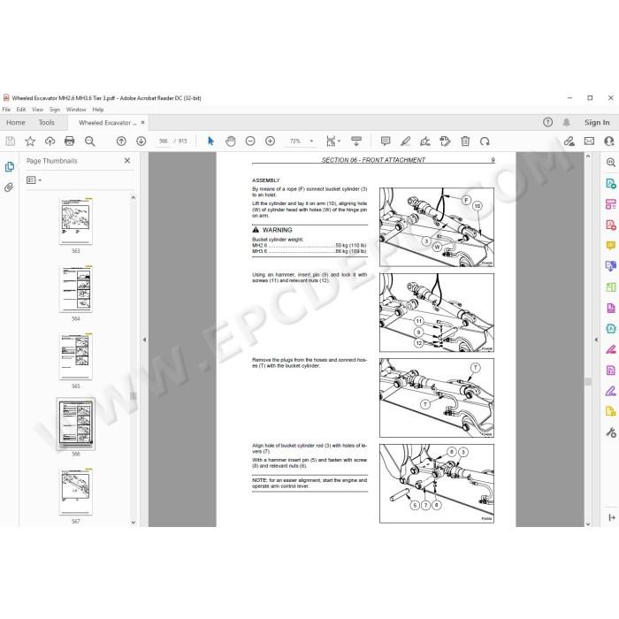This screenshot has height=619, width=619.
Task: Go to the next page with the down arrow
Action: click(141, 141)
